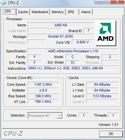The width and height of the screenshot is (125, 140).
Task: Minimize the CPU-Z window
Action: click(99, 2)
